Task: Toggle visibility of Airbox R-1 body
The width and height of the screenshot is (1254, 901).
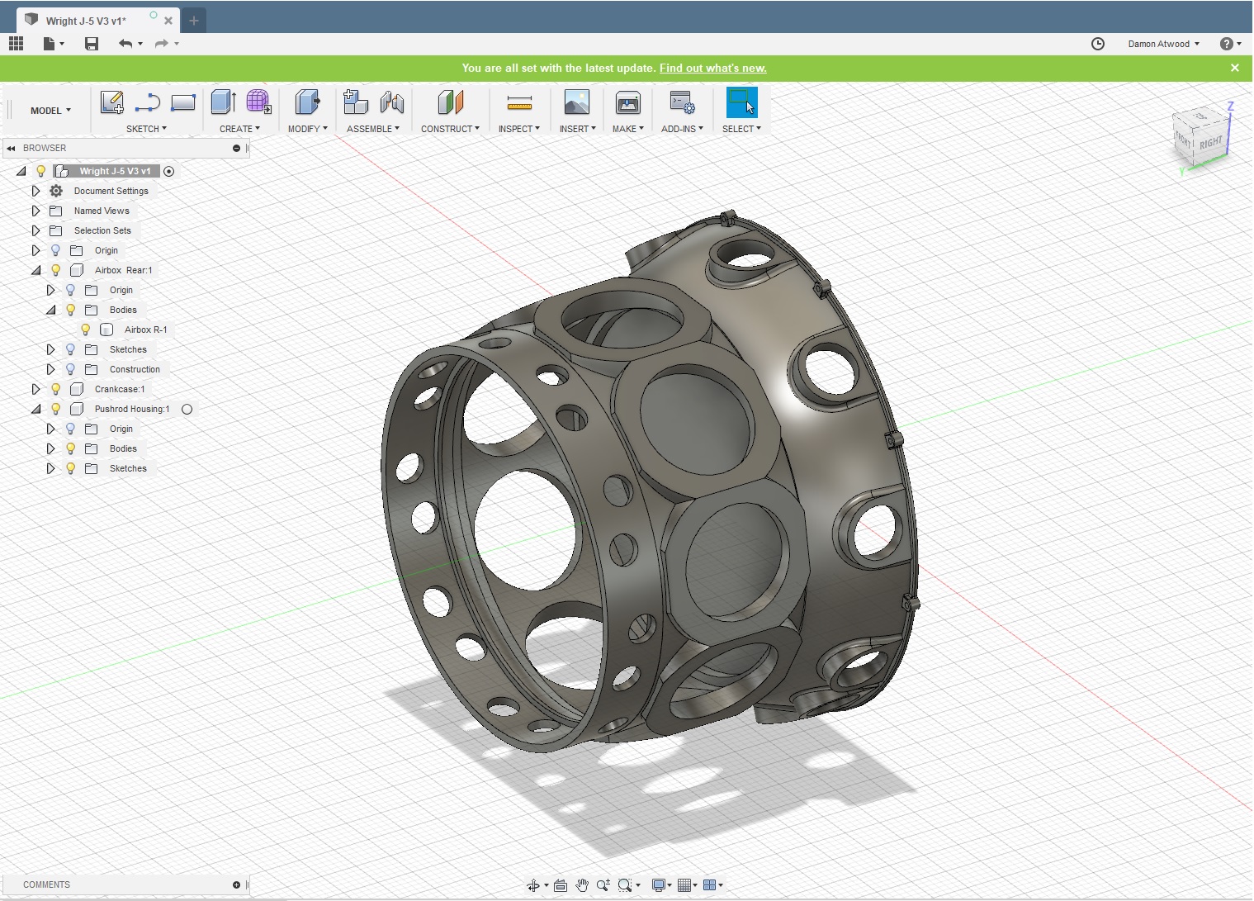Action: click(85, 330)
